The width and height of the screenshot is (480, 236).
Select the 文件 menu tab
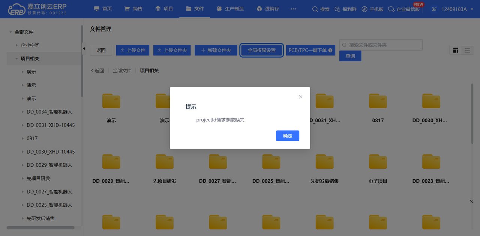[195, 9]
